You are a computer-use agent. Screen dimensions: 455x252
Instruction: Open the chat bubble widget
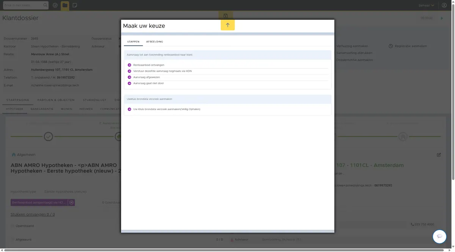coord(439,236)
